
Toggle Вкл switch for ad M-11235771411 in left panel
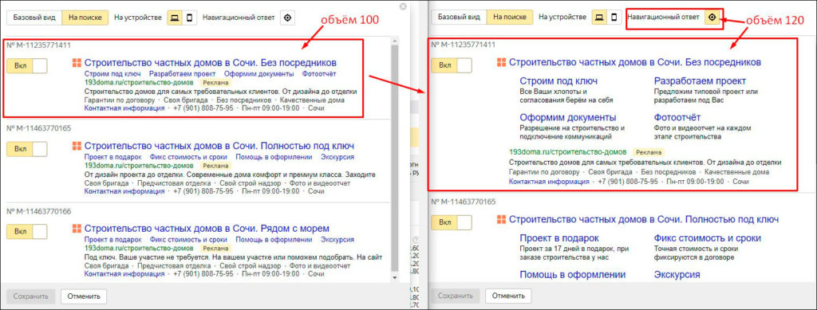click(x=27, y=66)
